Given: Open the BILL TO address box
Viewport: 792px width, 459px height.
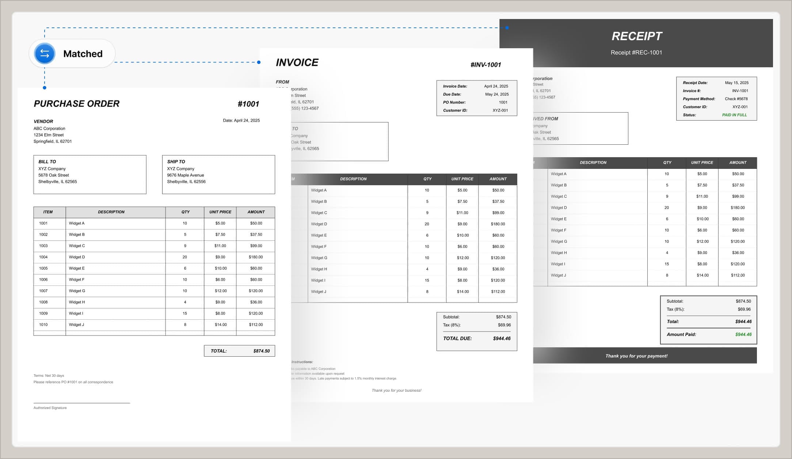Looking at the screenshot, I should (90, 174).
